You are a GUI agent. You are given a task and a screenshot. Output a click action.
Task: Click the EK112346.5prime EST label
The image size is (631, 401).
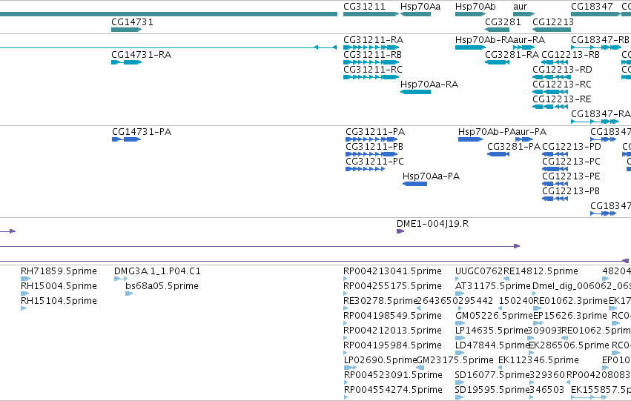click(538, 361)
